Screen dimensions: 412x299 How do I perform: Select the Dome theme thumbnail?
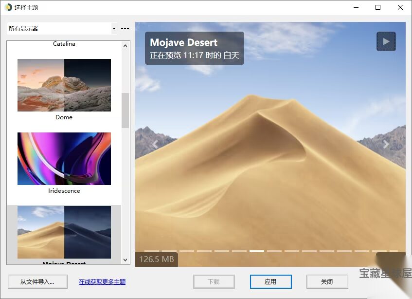coord(64,85)
